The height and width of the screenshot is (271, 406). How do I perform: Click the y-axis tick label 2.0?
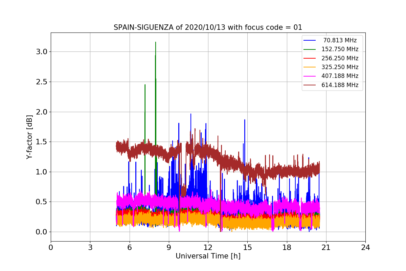(x=42, y=112)
